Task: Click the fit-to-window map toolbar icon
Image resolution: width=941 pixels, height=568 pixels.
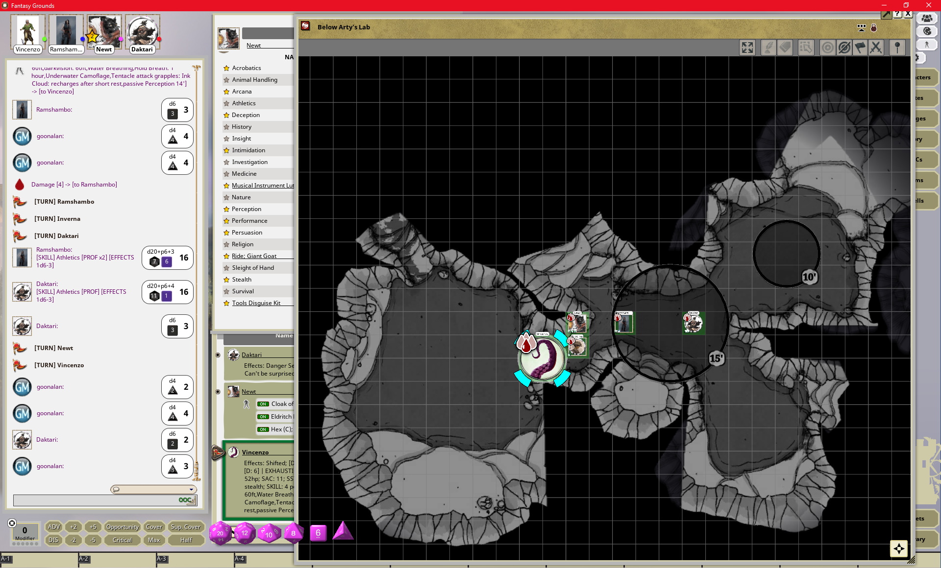Action: (x=747, y=47)
